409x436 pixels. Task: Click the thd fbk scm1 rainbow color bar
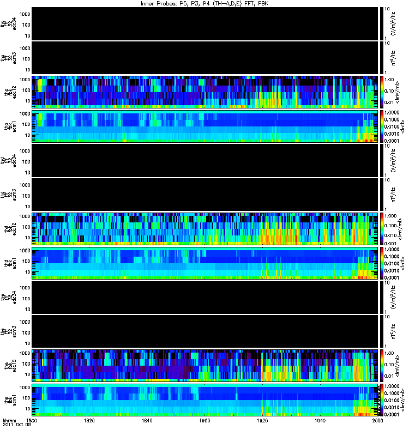point(382,263)
